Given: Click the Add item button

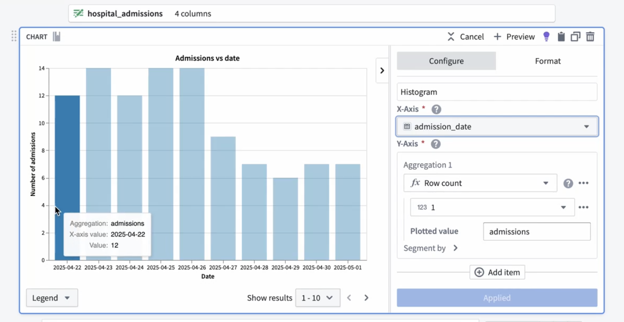Looking at the screenshot, I should (497, 272).
